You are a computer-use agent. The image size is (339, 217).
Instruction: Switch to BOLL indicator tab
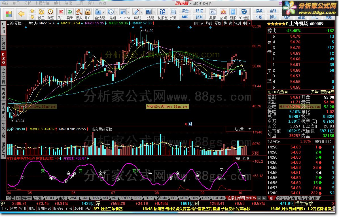[50, 198]
